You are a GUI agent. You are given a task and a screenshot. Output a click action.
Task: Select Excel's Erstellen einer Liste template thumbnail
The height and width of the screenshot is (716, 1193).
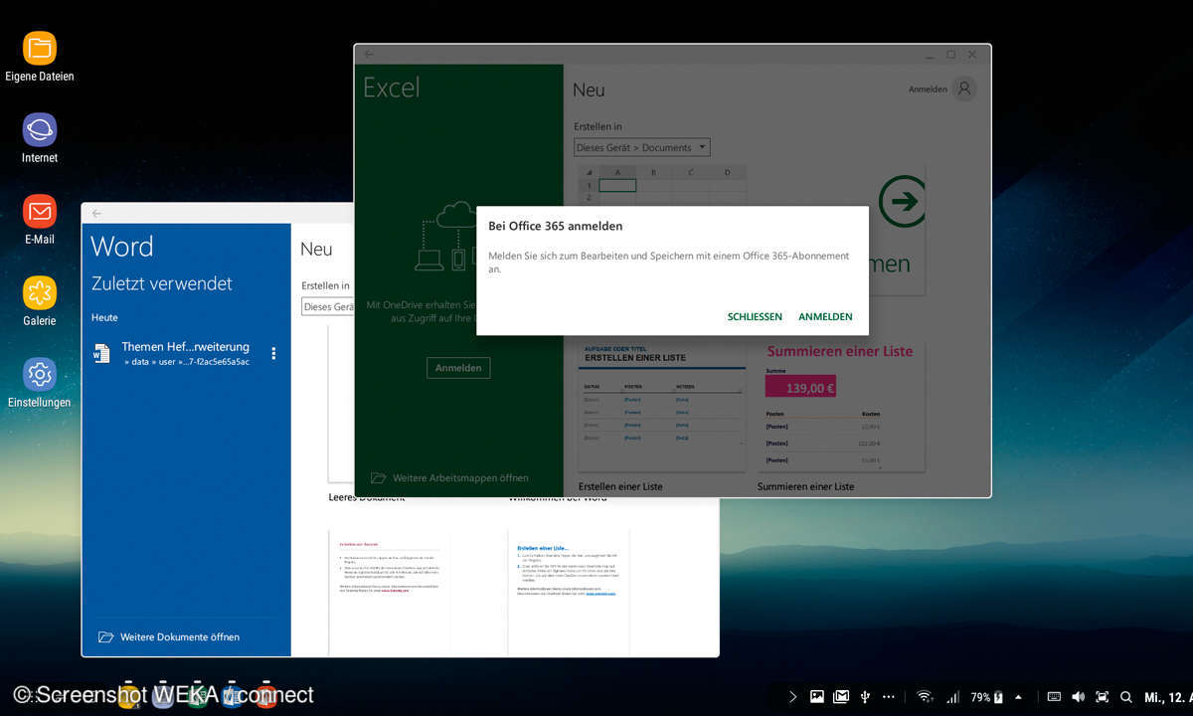pos(662,405)
